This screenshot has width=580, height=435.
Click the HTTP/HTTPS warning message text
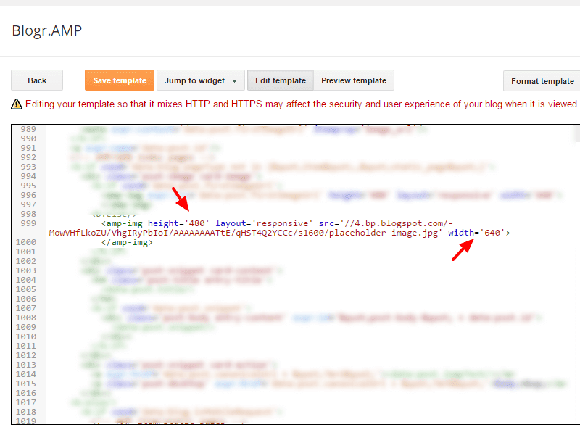(301, 104)
